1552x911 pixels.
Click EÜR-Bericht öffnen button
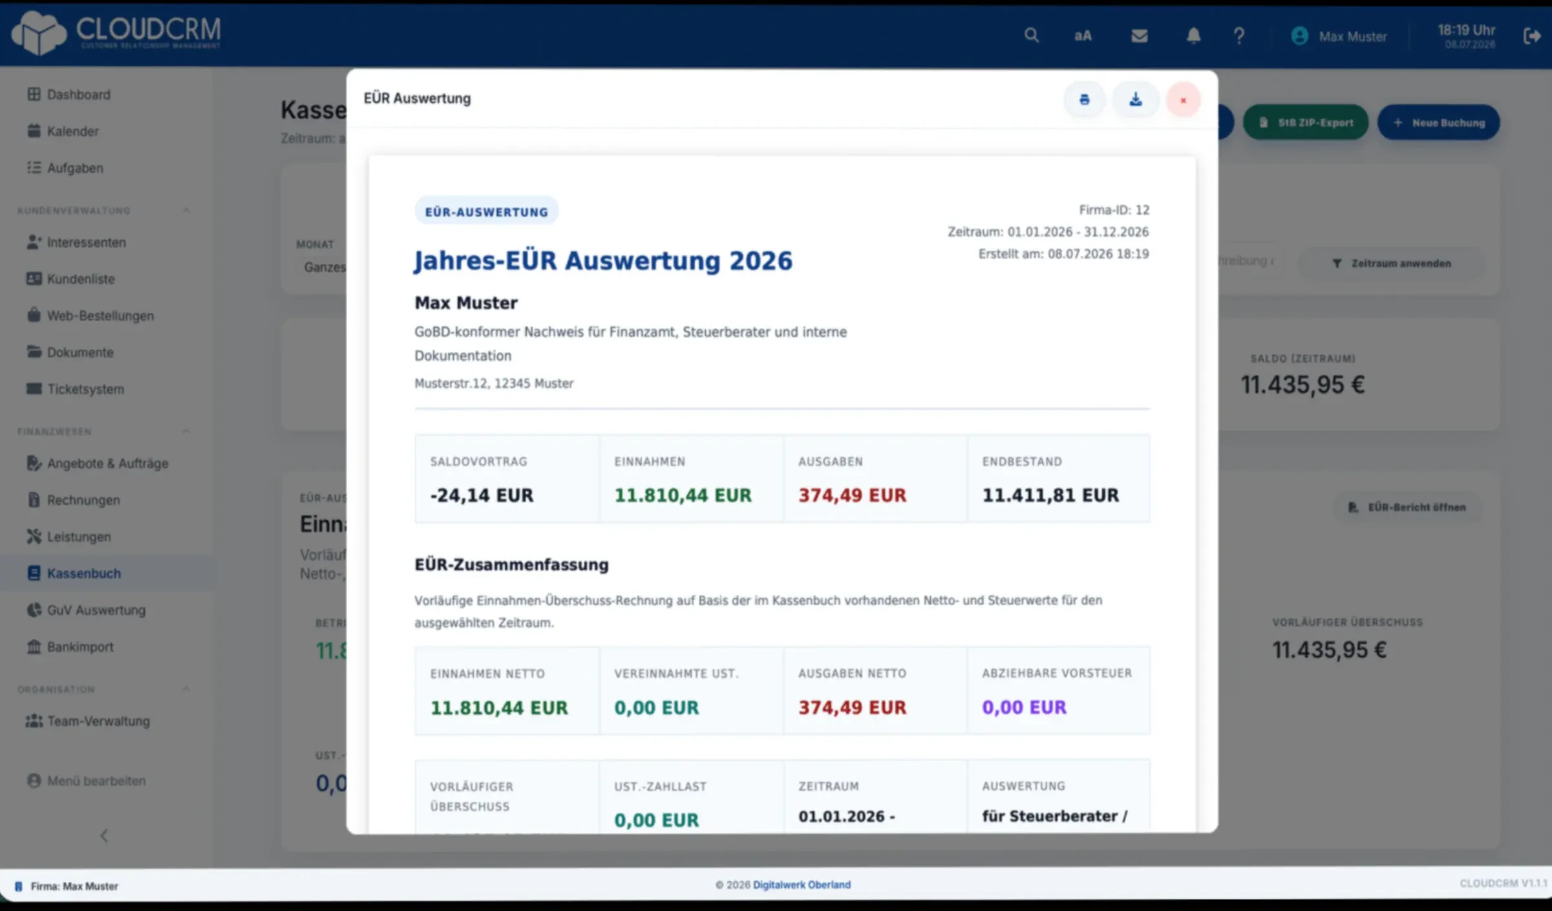(x=1407, y=508)
